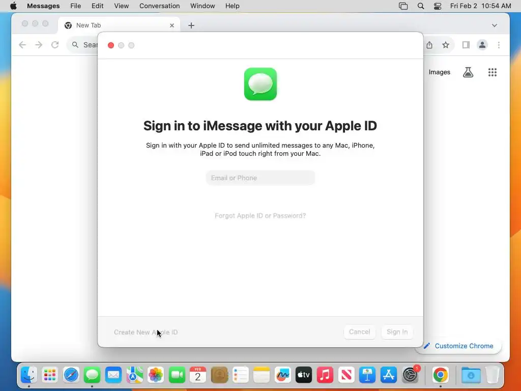
Task: Close the New Tab tab
Action: (172, 25)
